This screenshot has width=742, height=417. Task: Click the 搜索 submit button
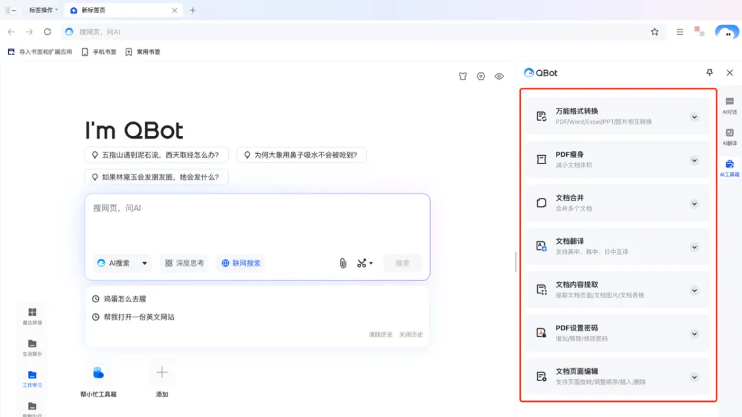pyautogui.click(x=402, y=263)
